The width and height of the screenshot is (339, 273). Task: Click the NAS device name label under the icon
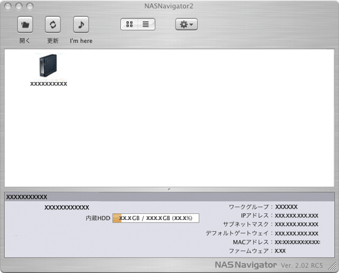pyautogui.click(x=49, y=84)
